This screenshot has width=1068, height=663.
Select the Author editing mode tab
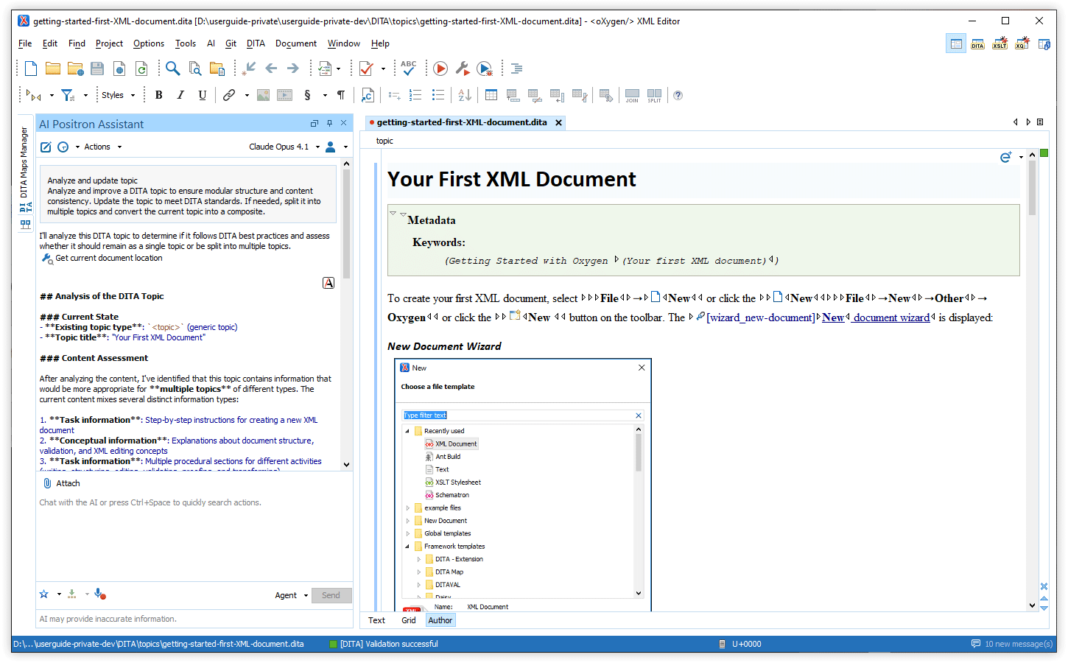[440, 620]
